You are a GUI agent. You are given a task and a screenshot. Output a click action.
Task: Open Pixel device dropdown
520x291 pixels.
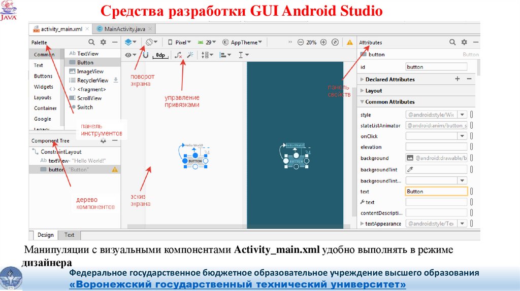[x=179, y=43]
